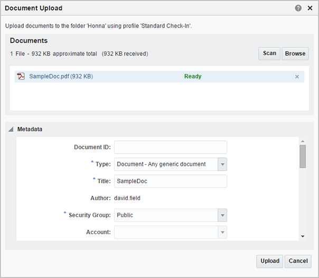Collapse the Metadata section triangle
Viewport: 319px width, 278px height.
tap(11, 129)
